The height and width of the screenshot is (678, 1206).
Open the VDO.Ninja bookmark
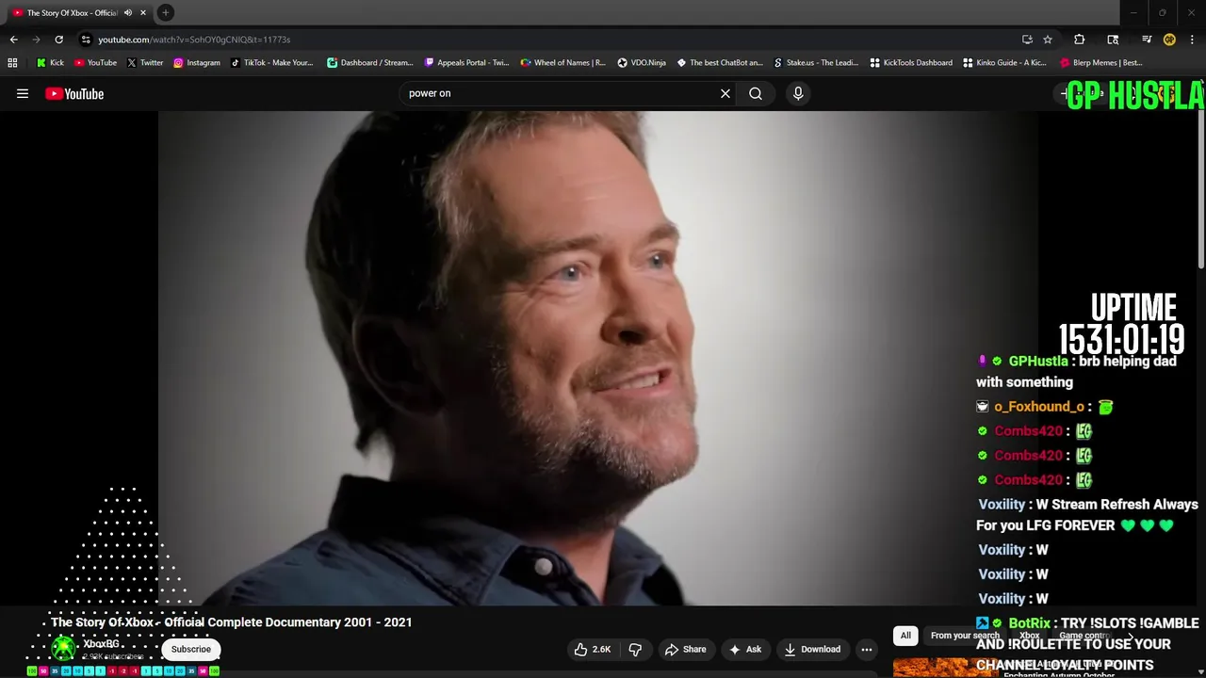642,63
